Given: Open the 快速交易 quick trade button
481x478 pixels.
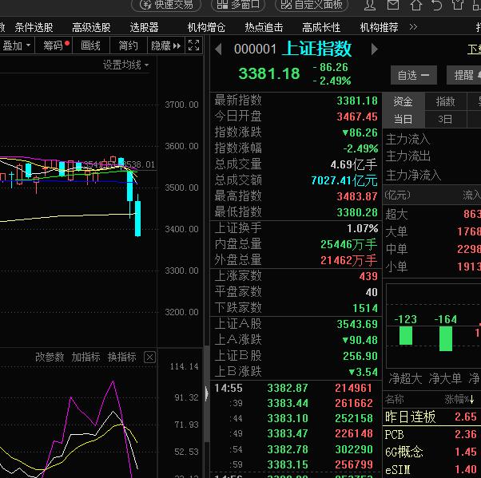Looking at the screenshot, I should click(166, 5).
